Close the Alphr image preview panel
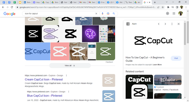Screen dimensions: 189x102 (178, 24)
